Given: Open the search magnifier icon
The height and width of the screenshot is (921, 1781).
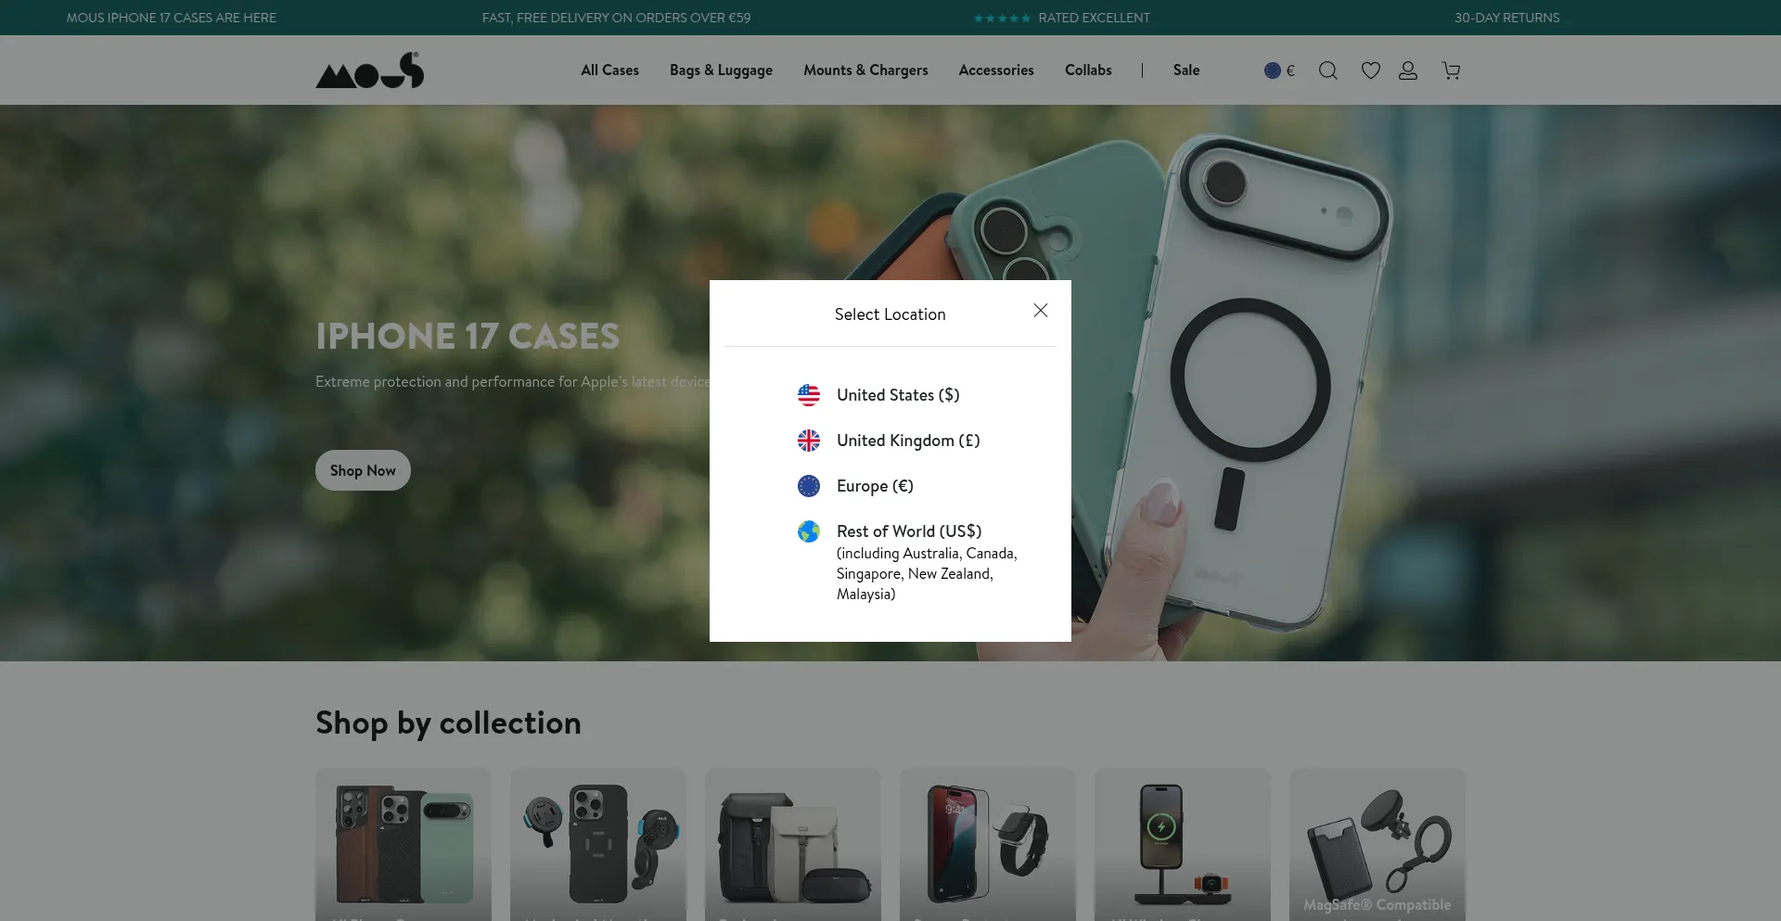Looking at the screenshot, I should [x=1327, y=70].
